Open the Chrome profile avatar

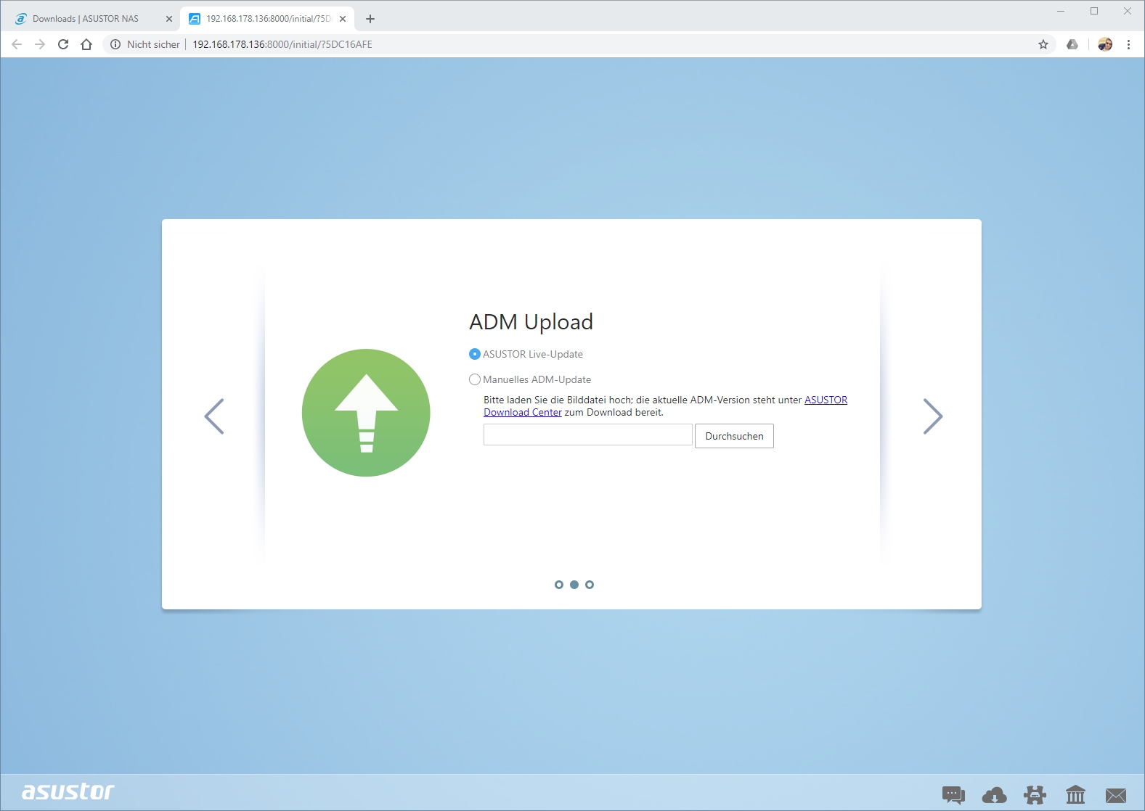tap(1105, 44)
